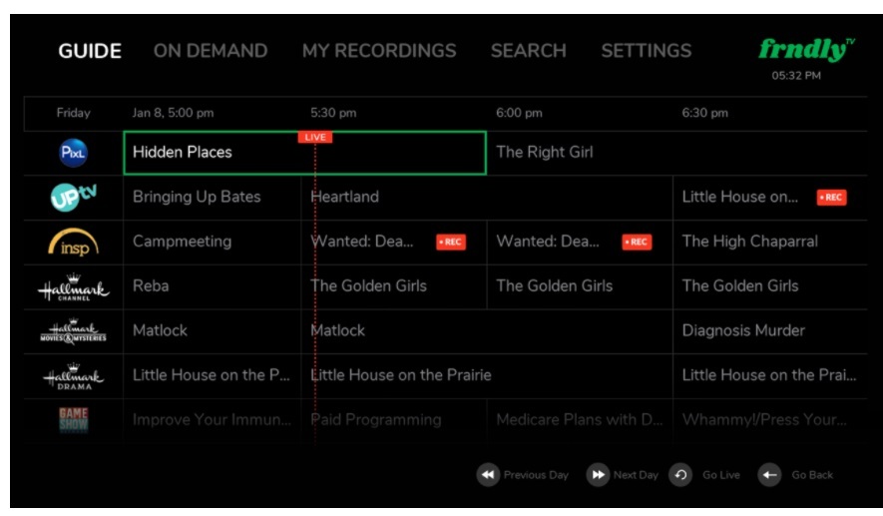Screen dimensions: 883x516
Task: Click the frndly TV logo
Action: point(806,49)
